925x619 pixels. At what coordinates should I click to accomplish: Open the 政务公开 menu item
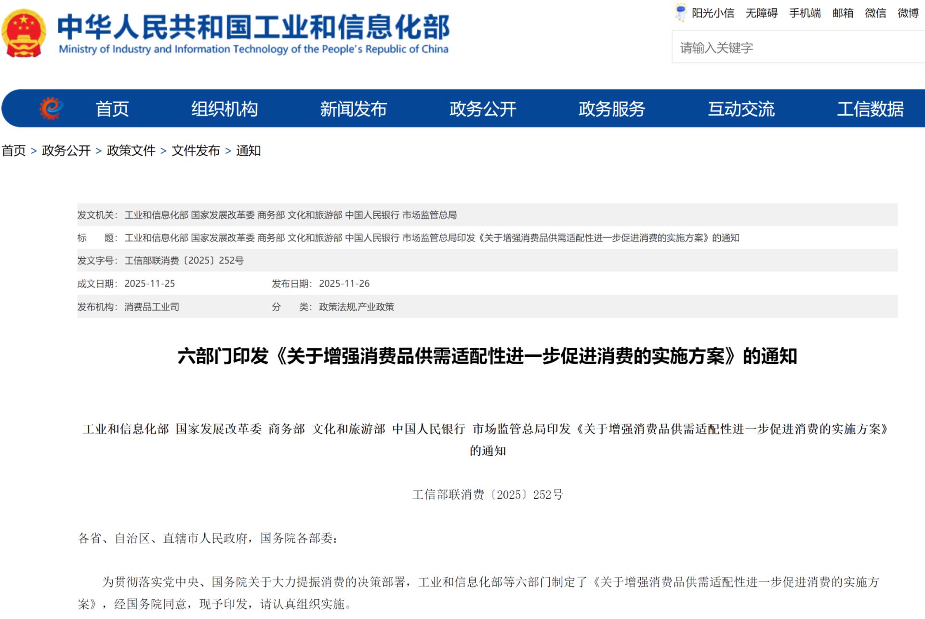(482, 109)
